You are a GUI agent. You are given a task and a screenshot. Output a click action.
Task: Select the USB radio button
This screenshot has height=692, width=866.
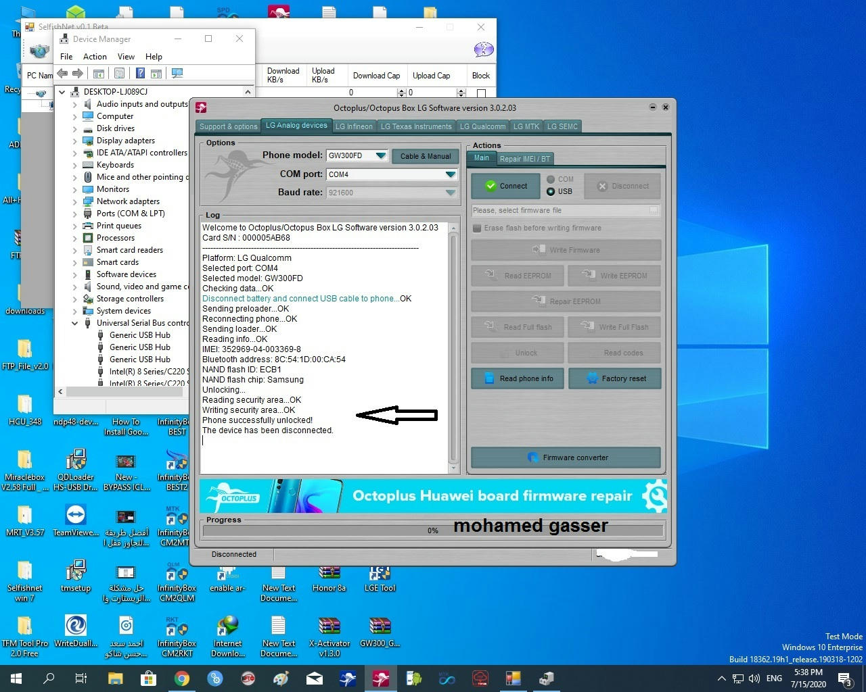click(551, 191)
